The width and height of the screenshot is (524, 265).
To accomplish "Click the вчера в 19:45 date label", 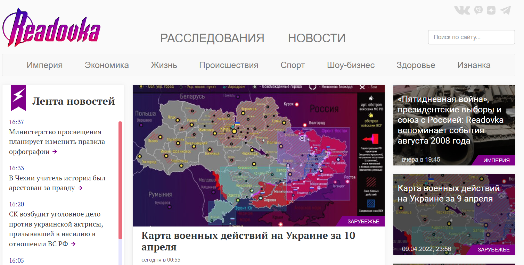I will pyautogui.click(x=421, y=160).
